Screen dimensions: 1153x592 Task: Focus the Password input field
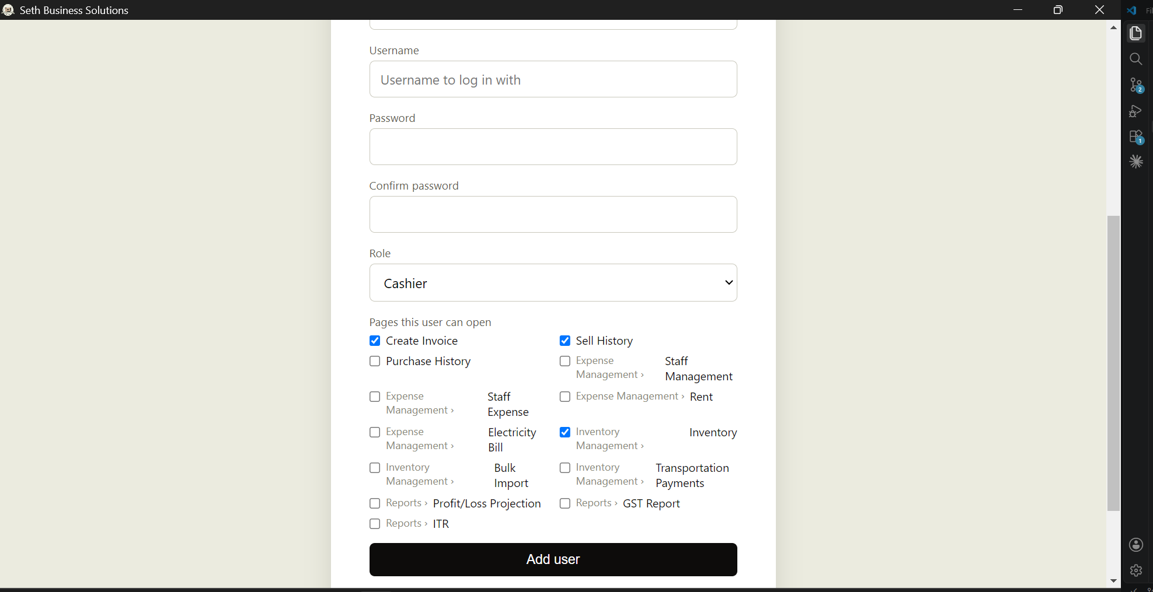click(x=553, y=147)
